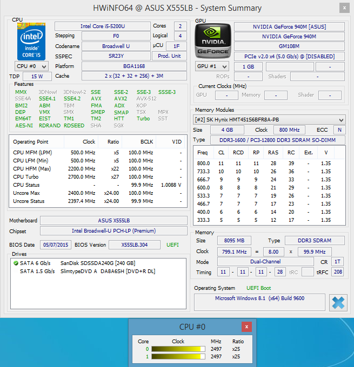This screenshot has width=354, height=367.
Task: Click the Turbo feature label
Action: point(143,119)
